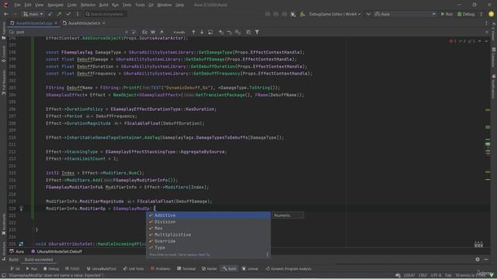The height and width of the screenshot is (279, 497).
Task: Click the Debug button
Action: (466, 14)
